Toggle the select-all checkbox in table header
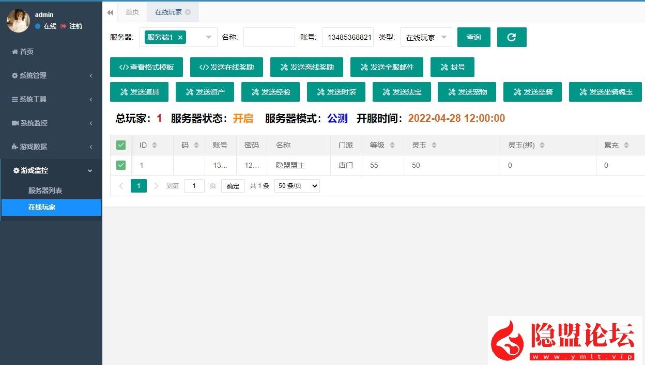 click(120, 145)
